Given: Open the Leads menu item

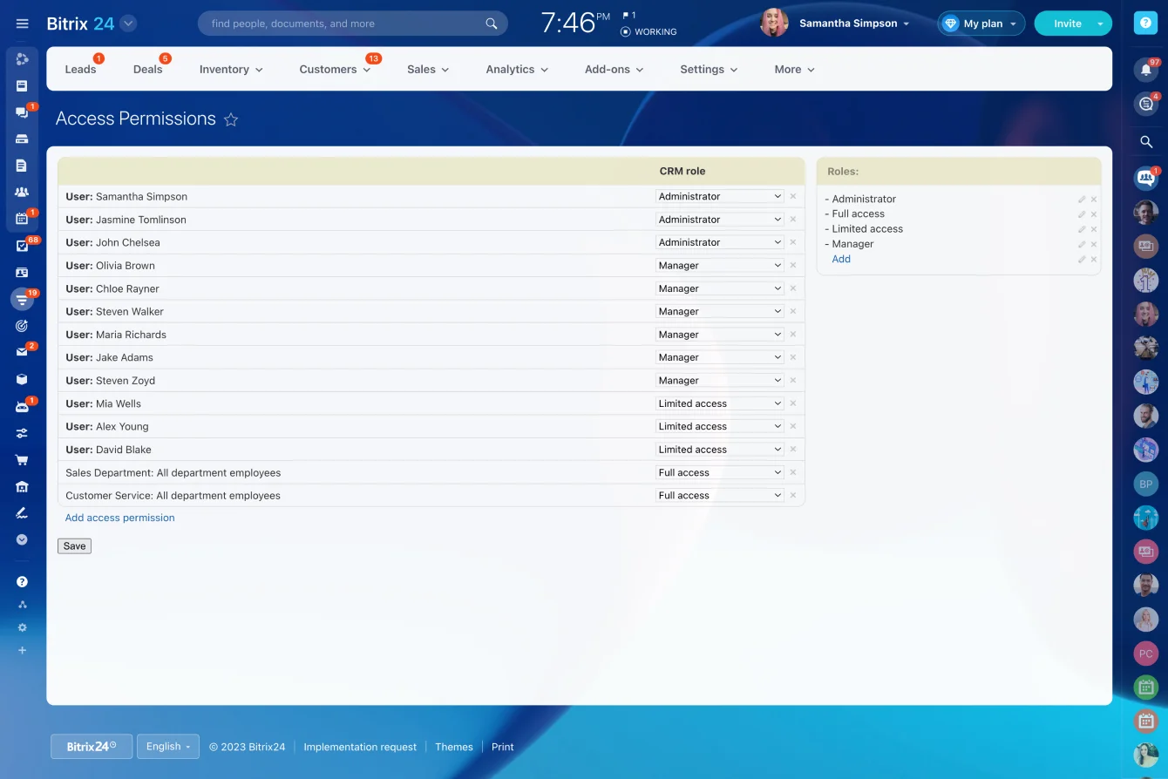Looking at the screenshot, I should pyautogui.click(x=80, y=69).
